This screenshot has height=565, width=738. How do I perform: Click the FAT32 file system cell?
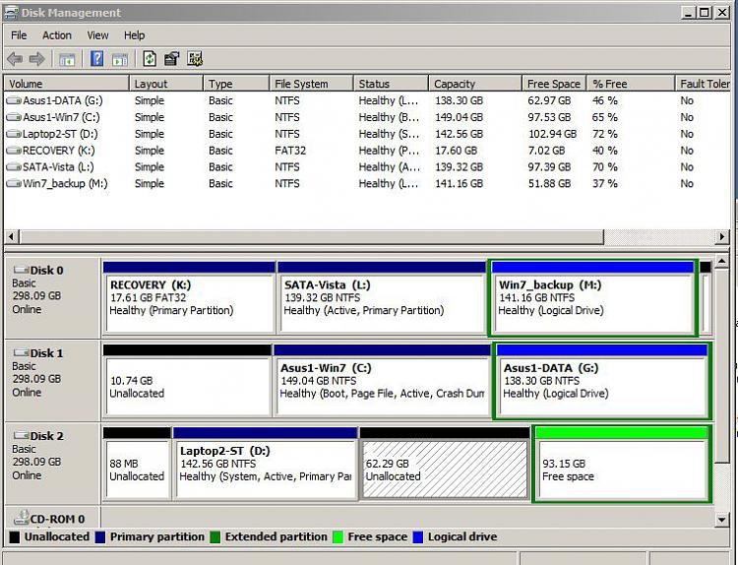point(290,151)
